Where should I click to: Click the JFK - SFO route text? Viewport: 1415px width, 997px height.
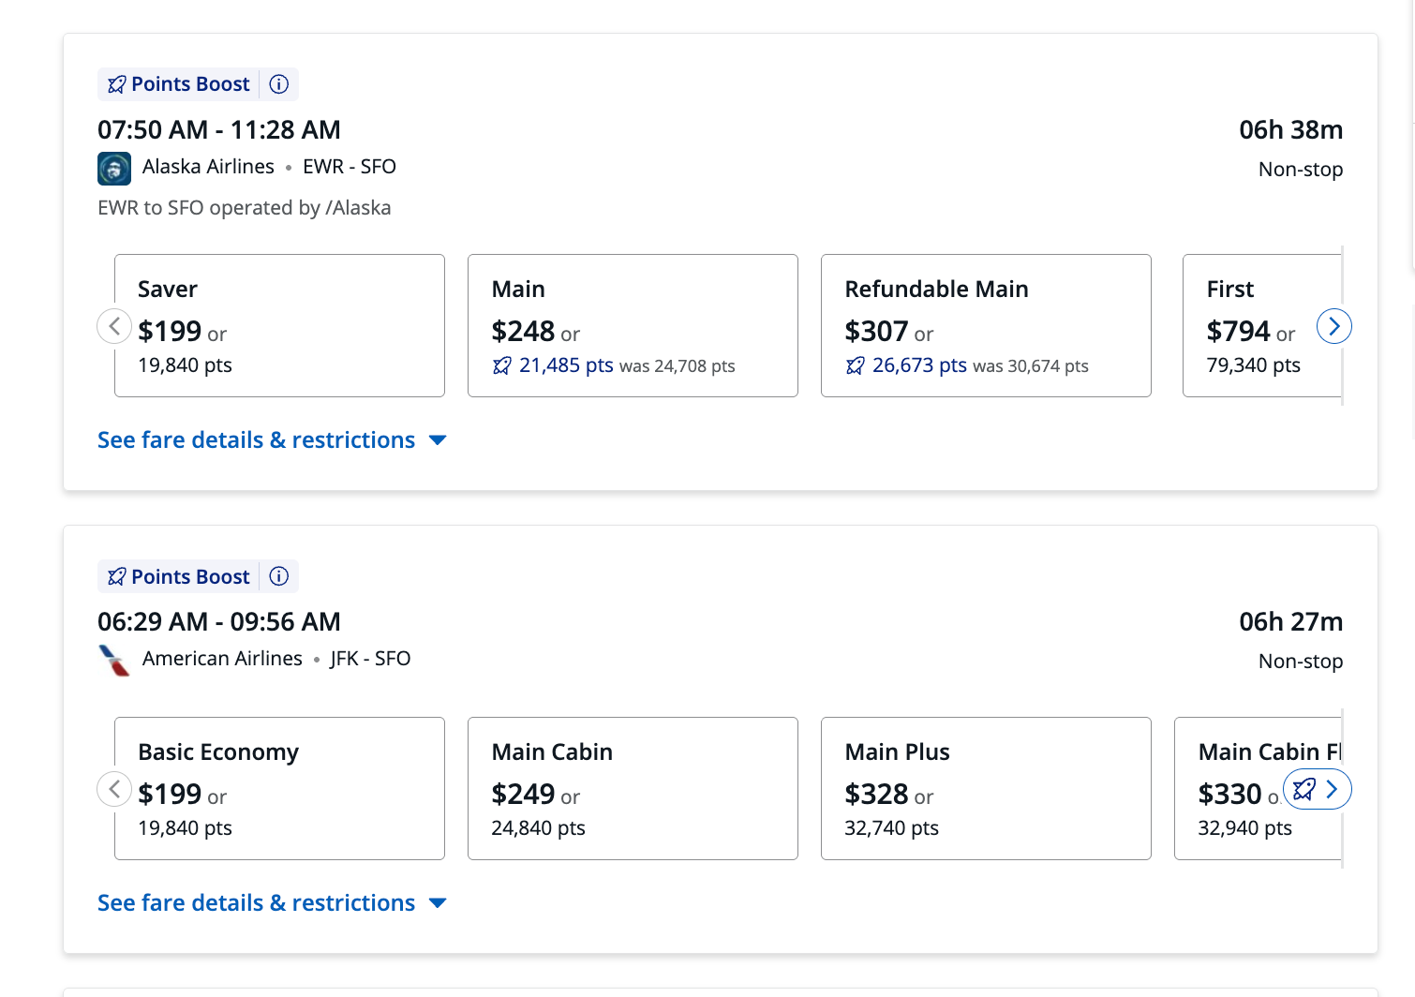click(370, 659)
